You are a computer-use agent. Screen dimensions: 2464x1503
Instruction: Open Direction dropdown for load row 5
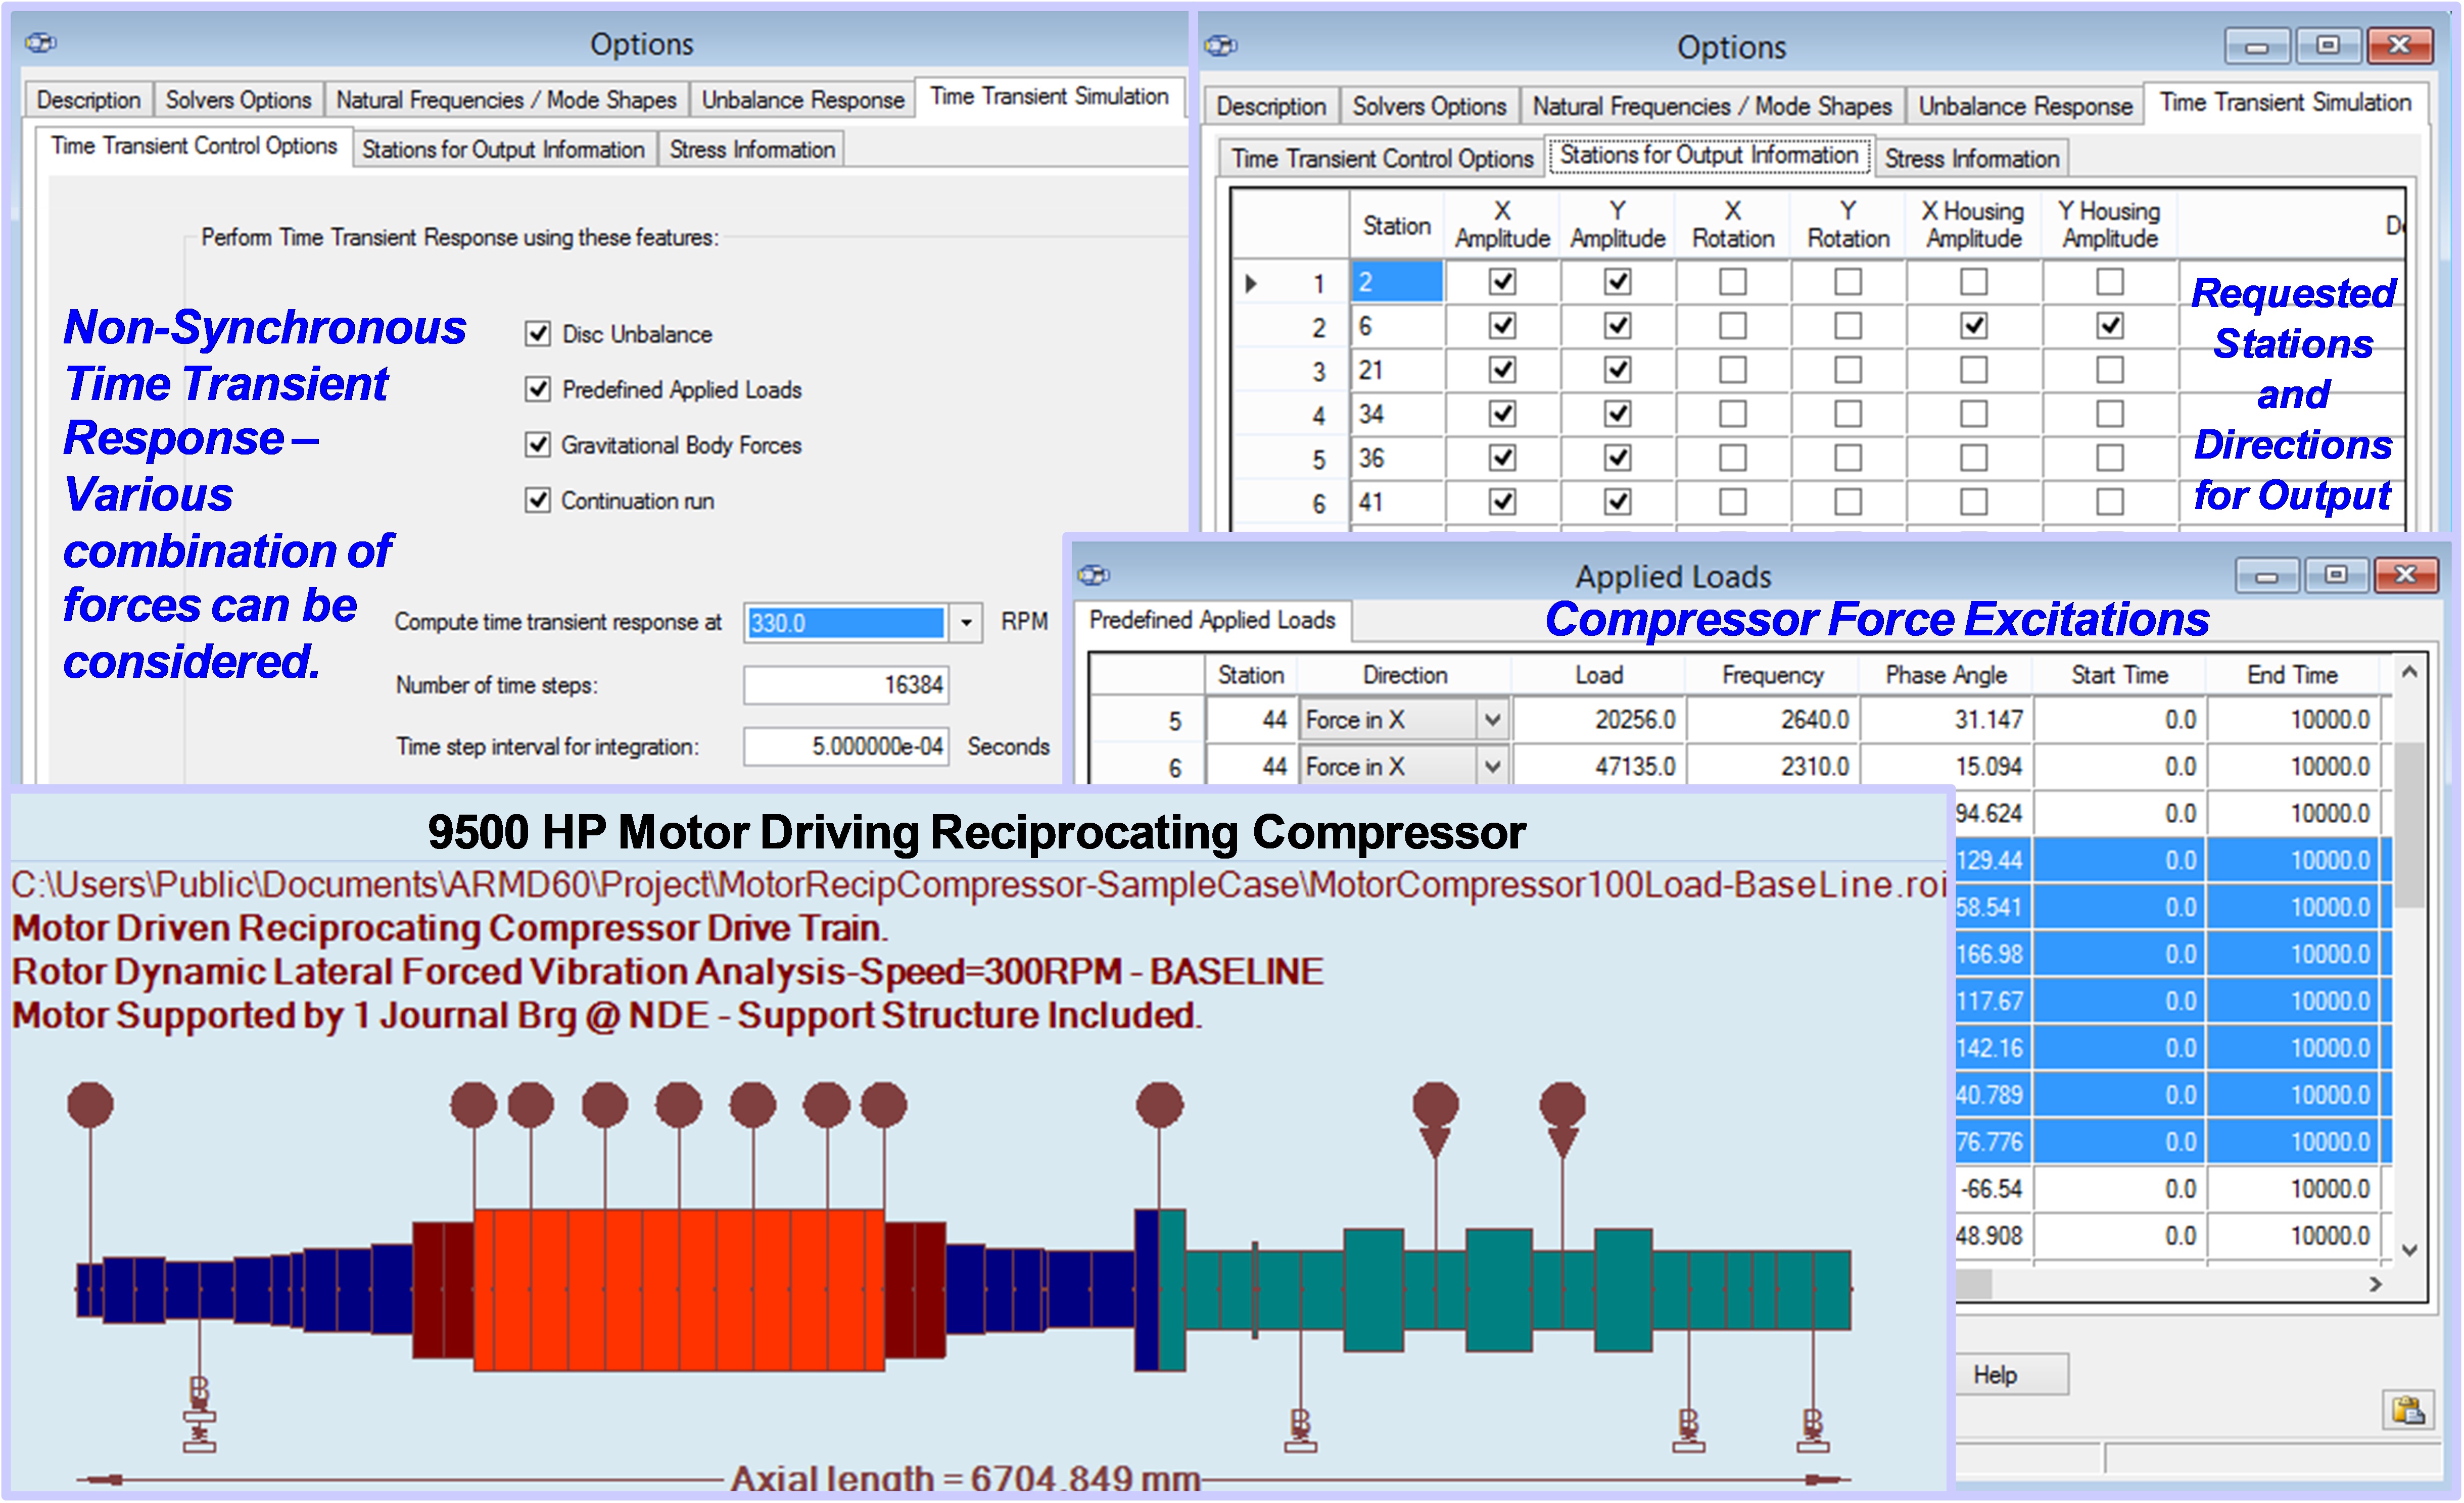[x=1492, y=720]
